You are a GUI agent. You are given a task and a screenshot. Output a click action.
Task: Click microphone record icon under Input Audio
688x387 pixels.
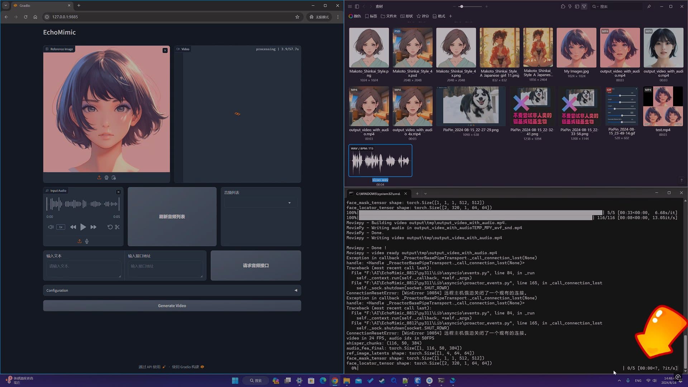point(87,241)
